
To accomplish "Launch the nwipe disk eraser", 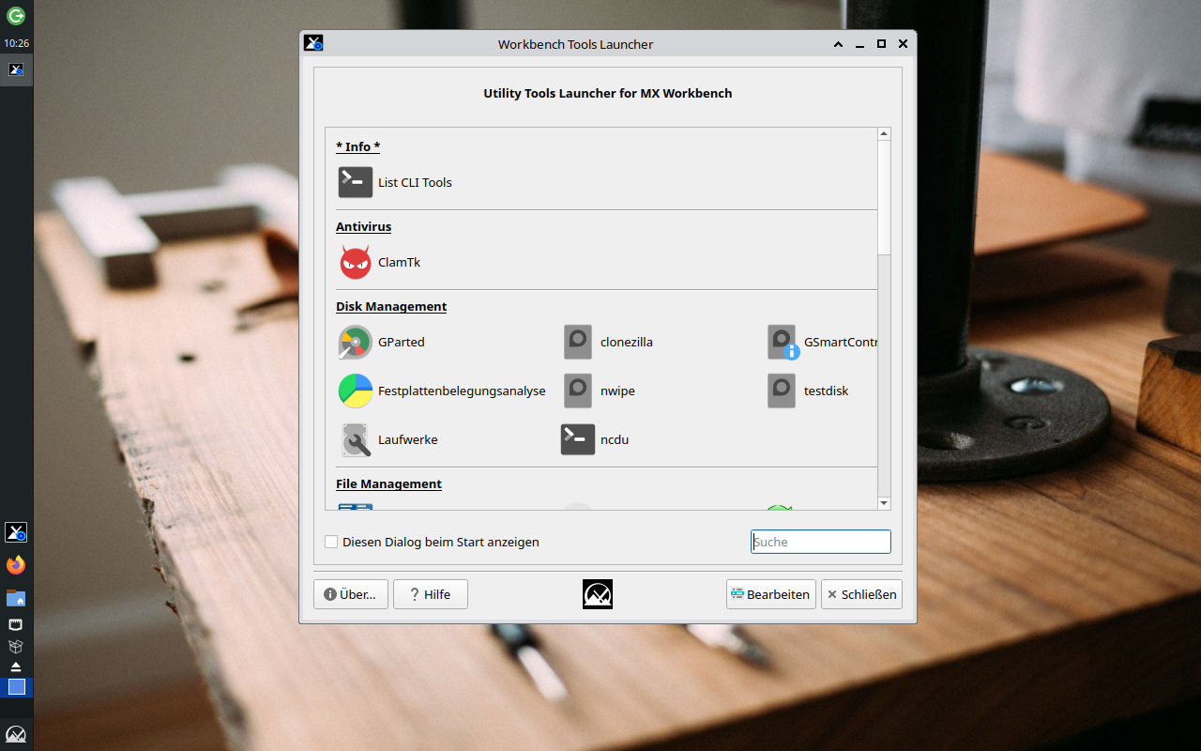I will click(578, 391).
